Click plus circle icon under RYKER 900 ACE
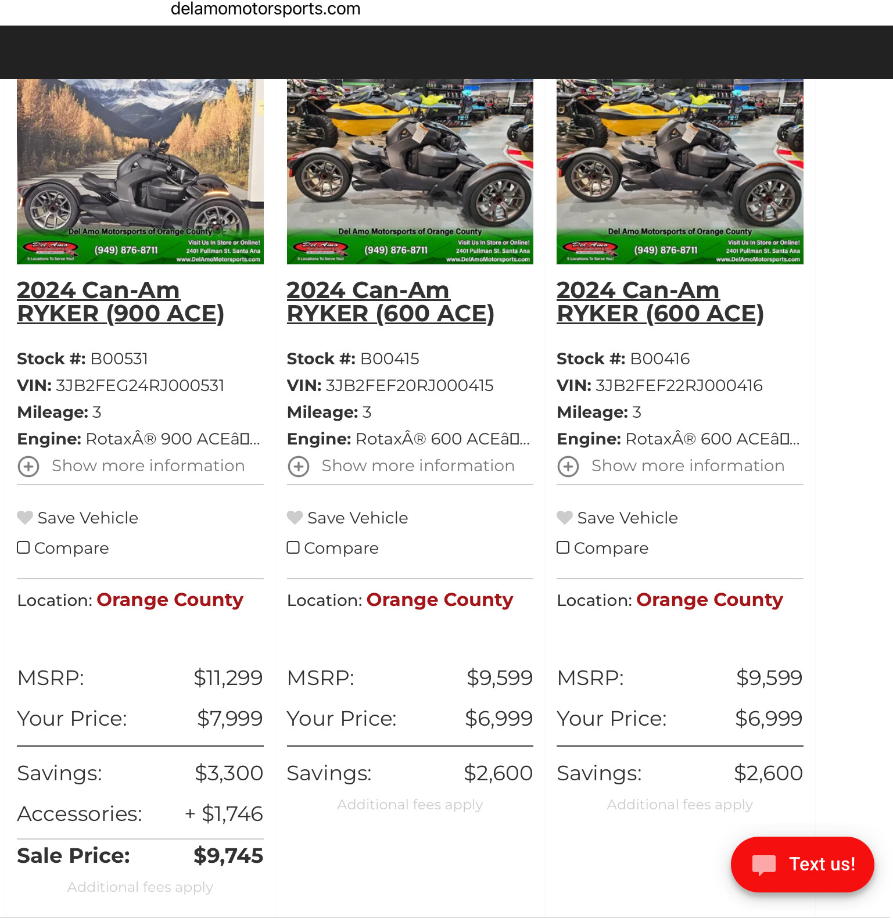893x918 pixels. [28, 467]
